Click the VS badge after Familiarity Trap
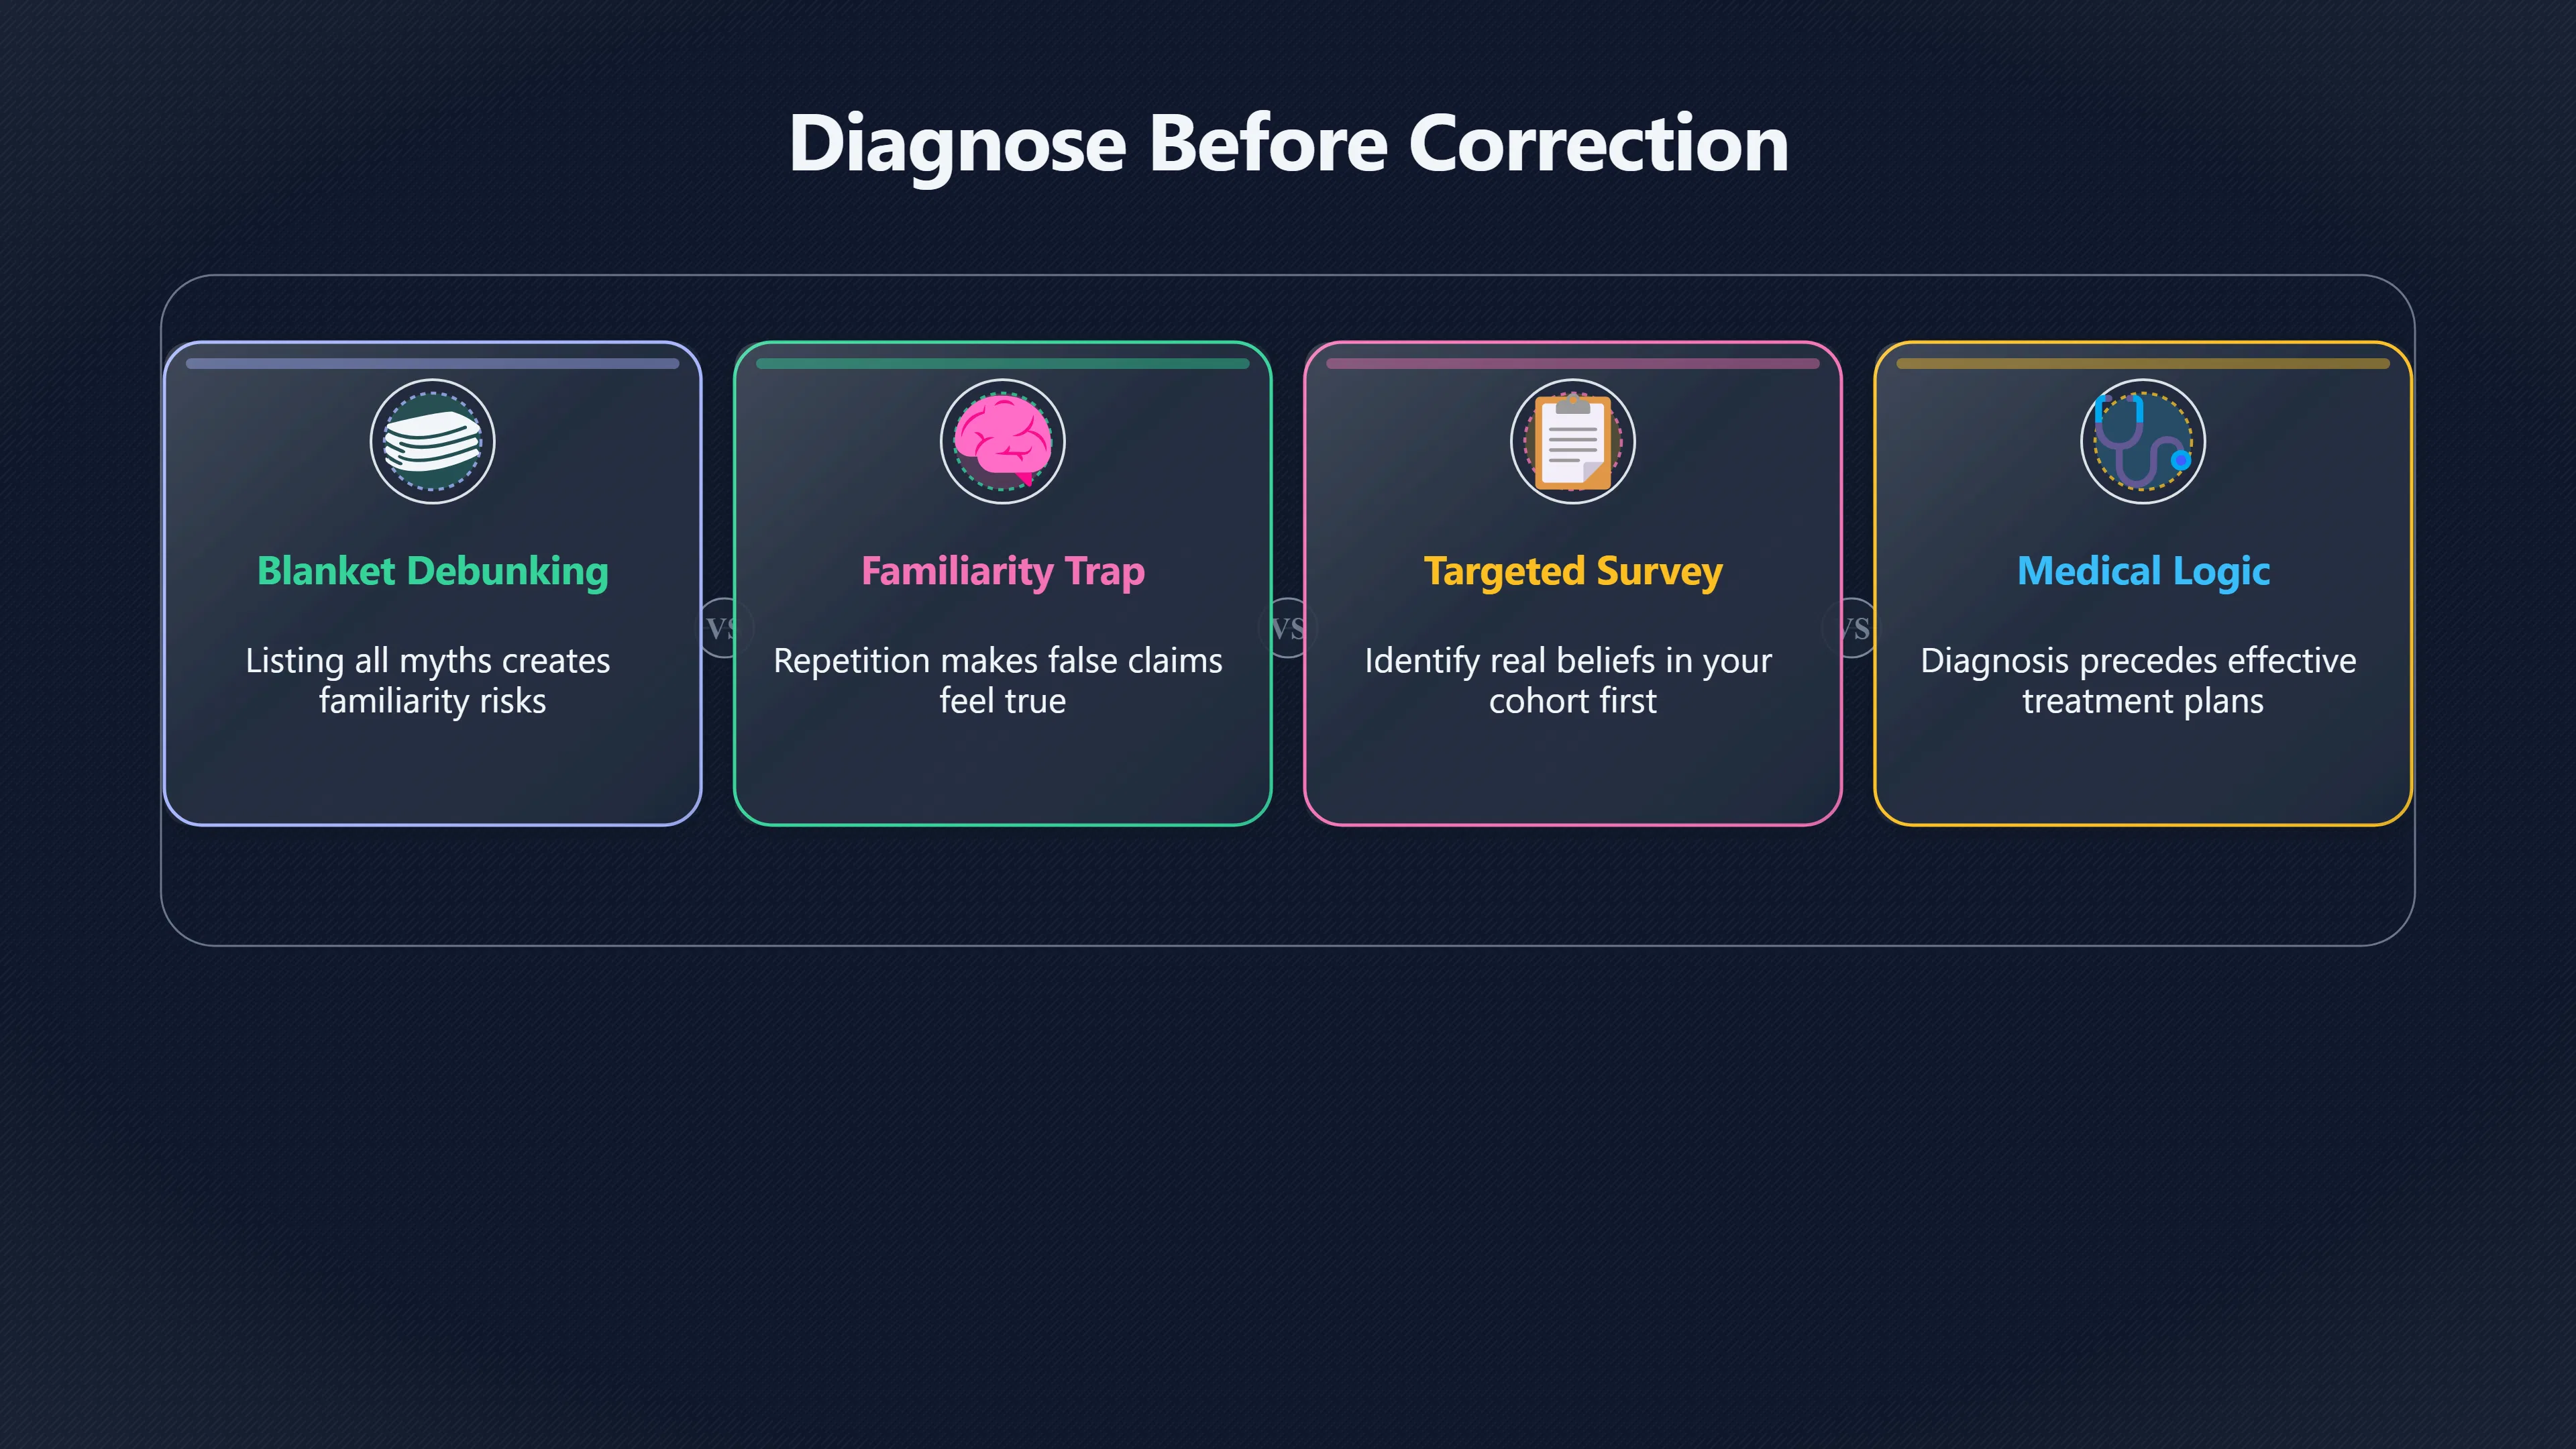The width and height of the screenshot is (2576, 1449). tap(1287, 628)
